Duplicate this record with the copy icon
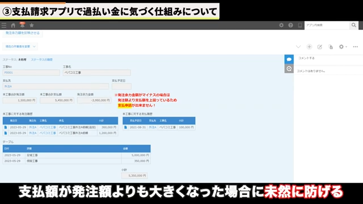 coord(331,46)
